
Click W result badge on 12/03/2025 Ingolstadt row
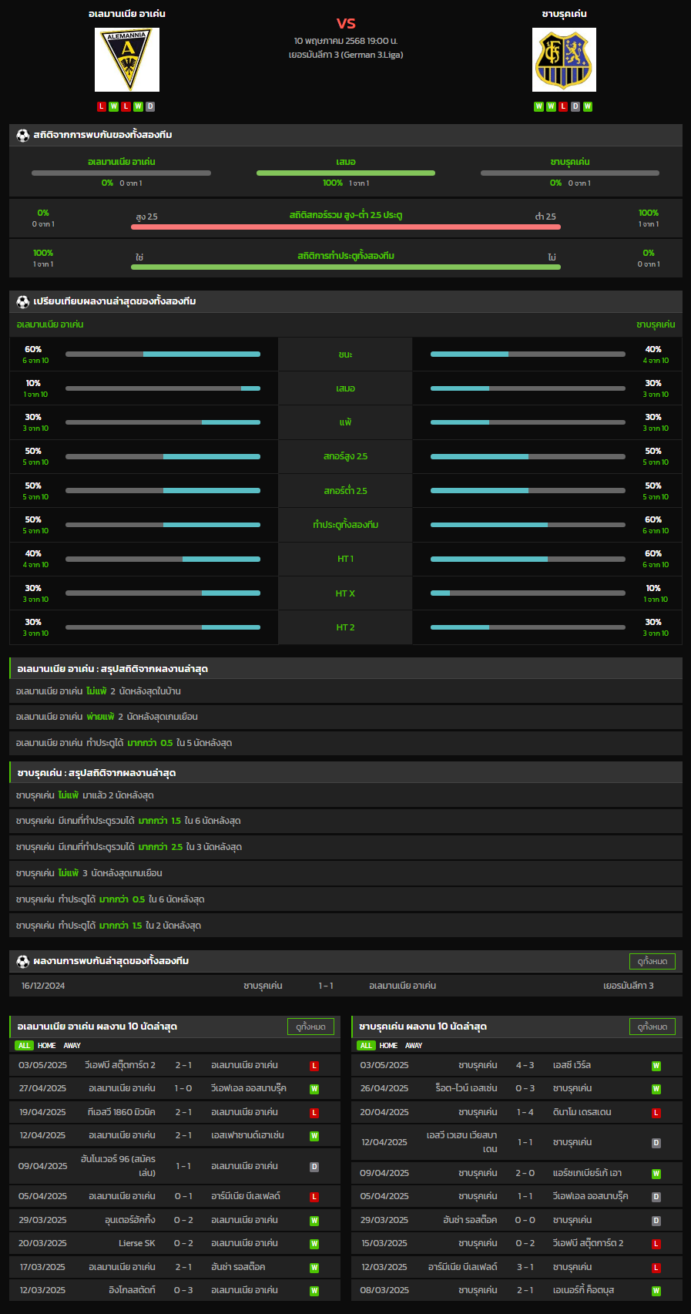click(314, 1291)
